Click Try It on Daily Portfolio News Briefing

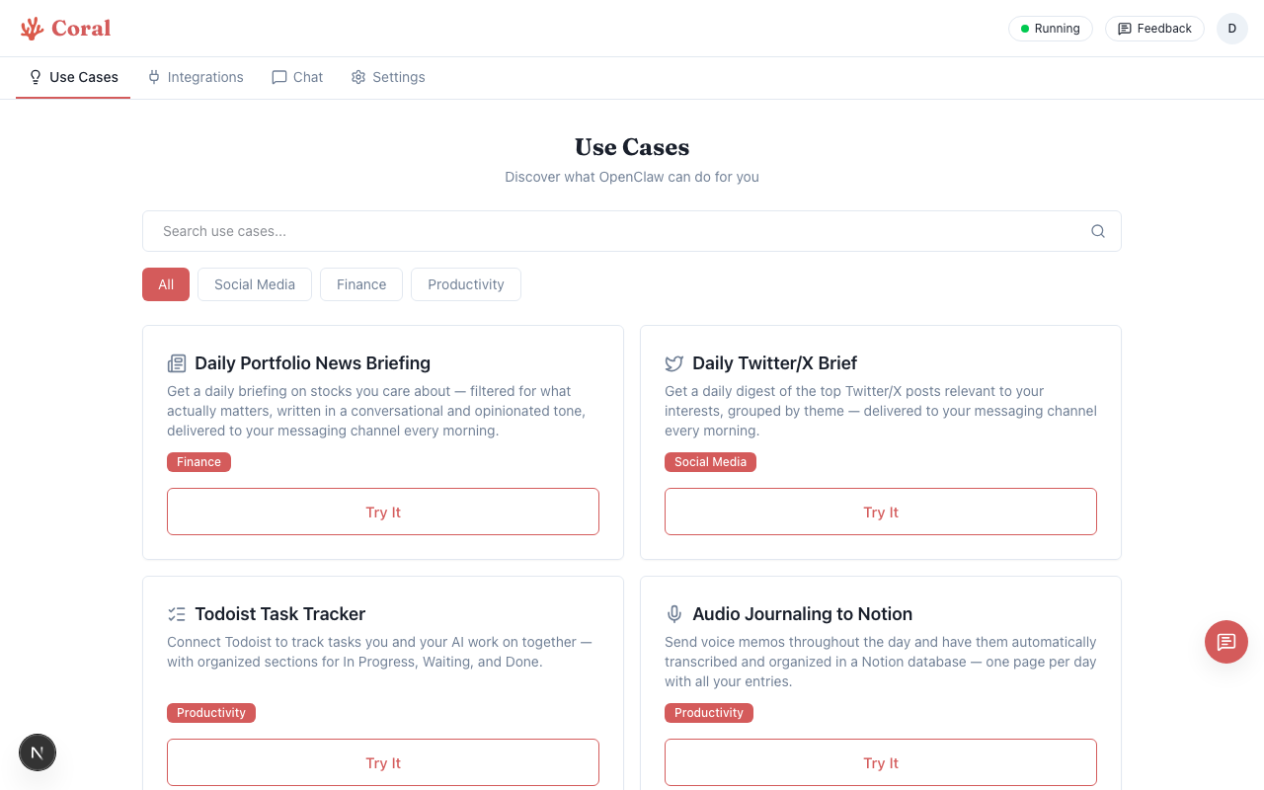click(x=383, y=512)
